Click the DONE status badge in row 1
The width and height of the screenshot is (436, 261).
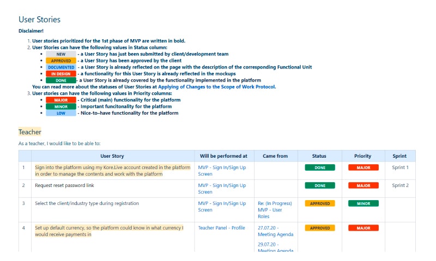click(320, 168)
